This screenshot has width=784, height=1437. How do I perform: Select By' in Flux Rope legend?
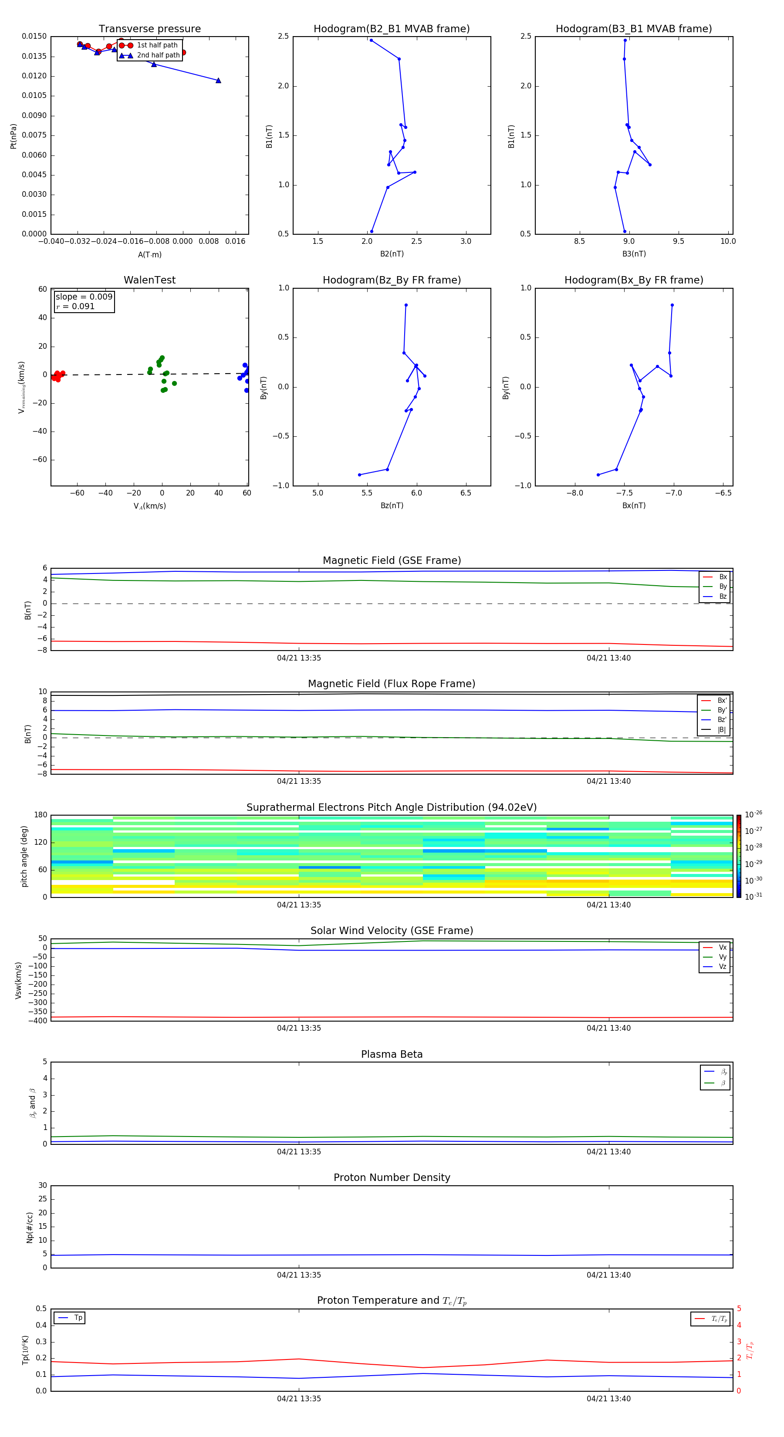(714, 710)
